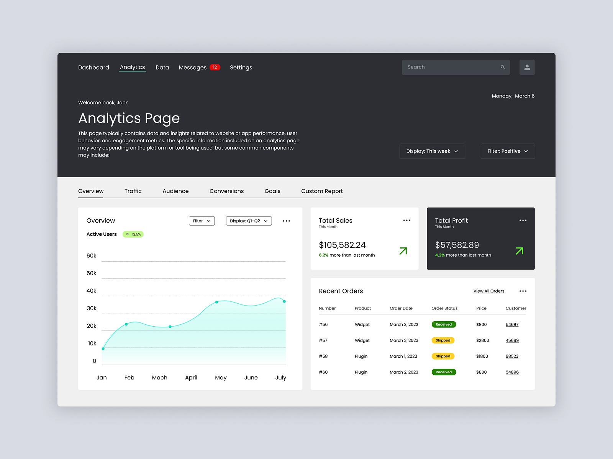The image size is (613, 459).
Task: Click the search magnifier icon
Action: [x=503, y=67]
